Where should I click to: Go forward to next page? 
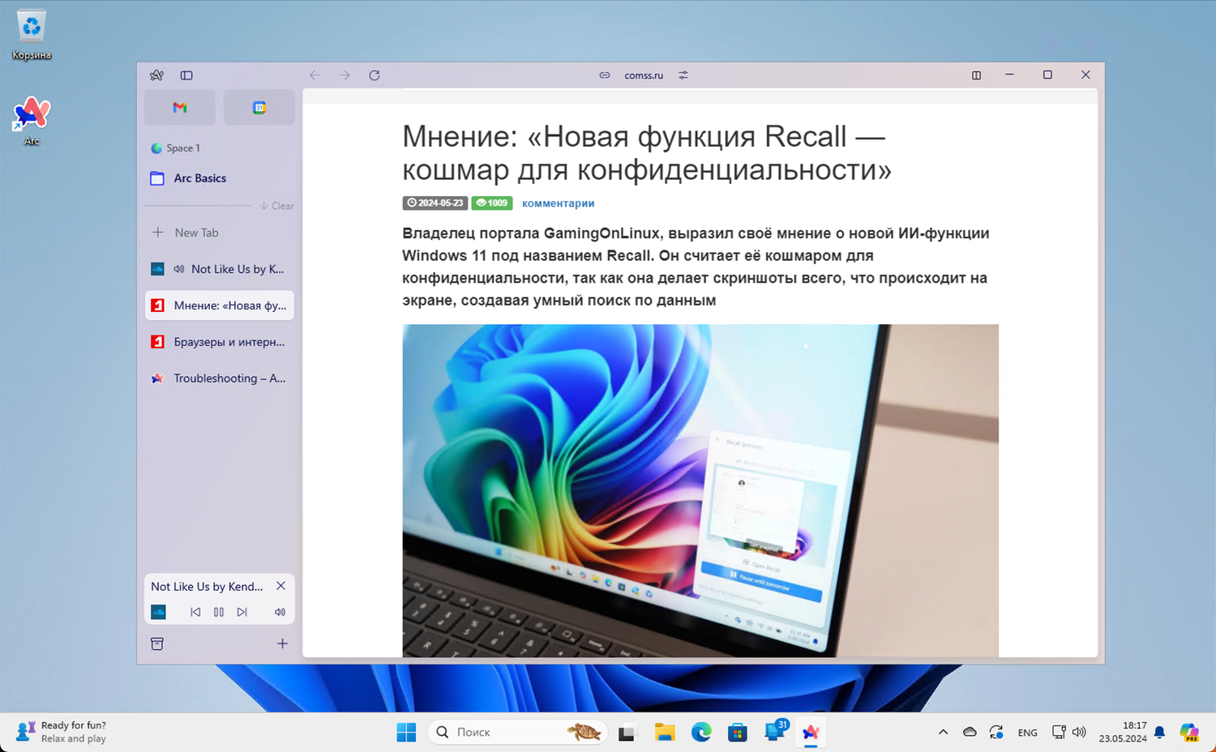345,75
